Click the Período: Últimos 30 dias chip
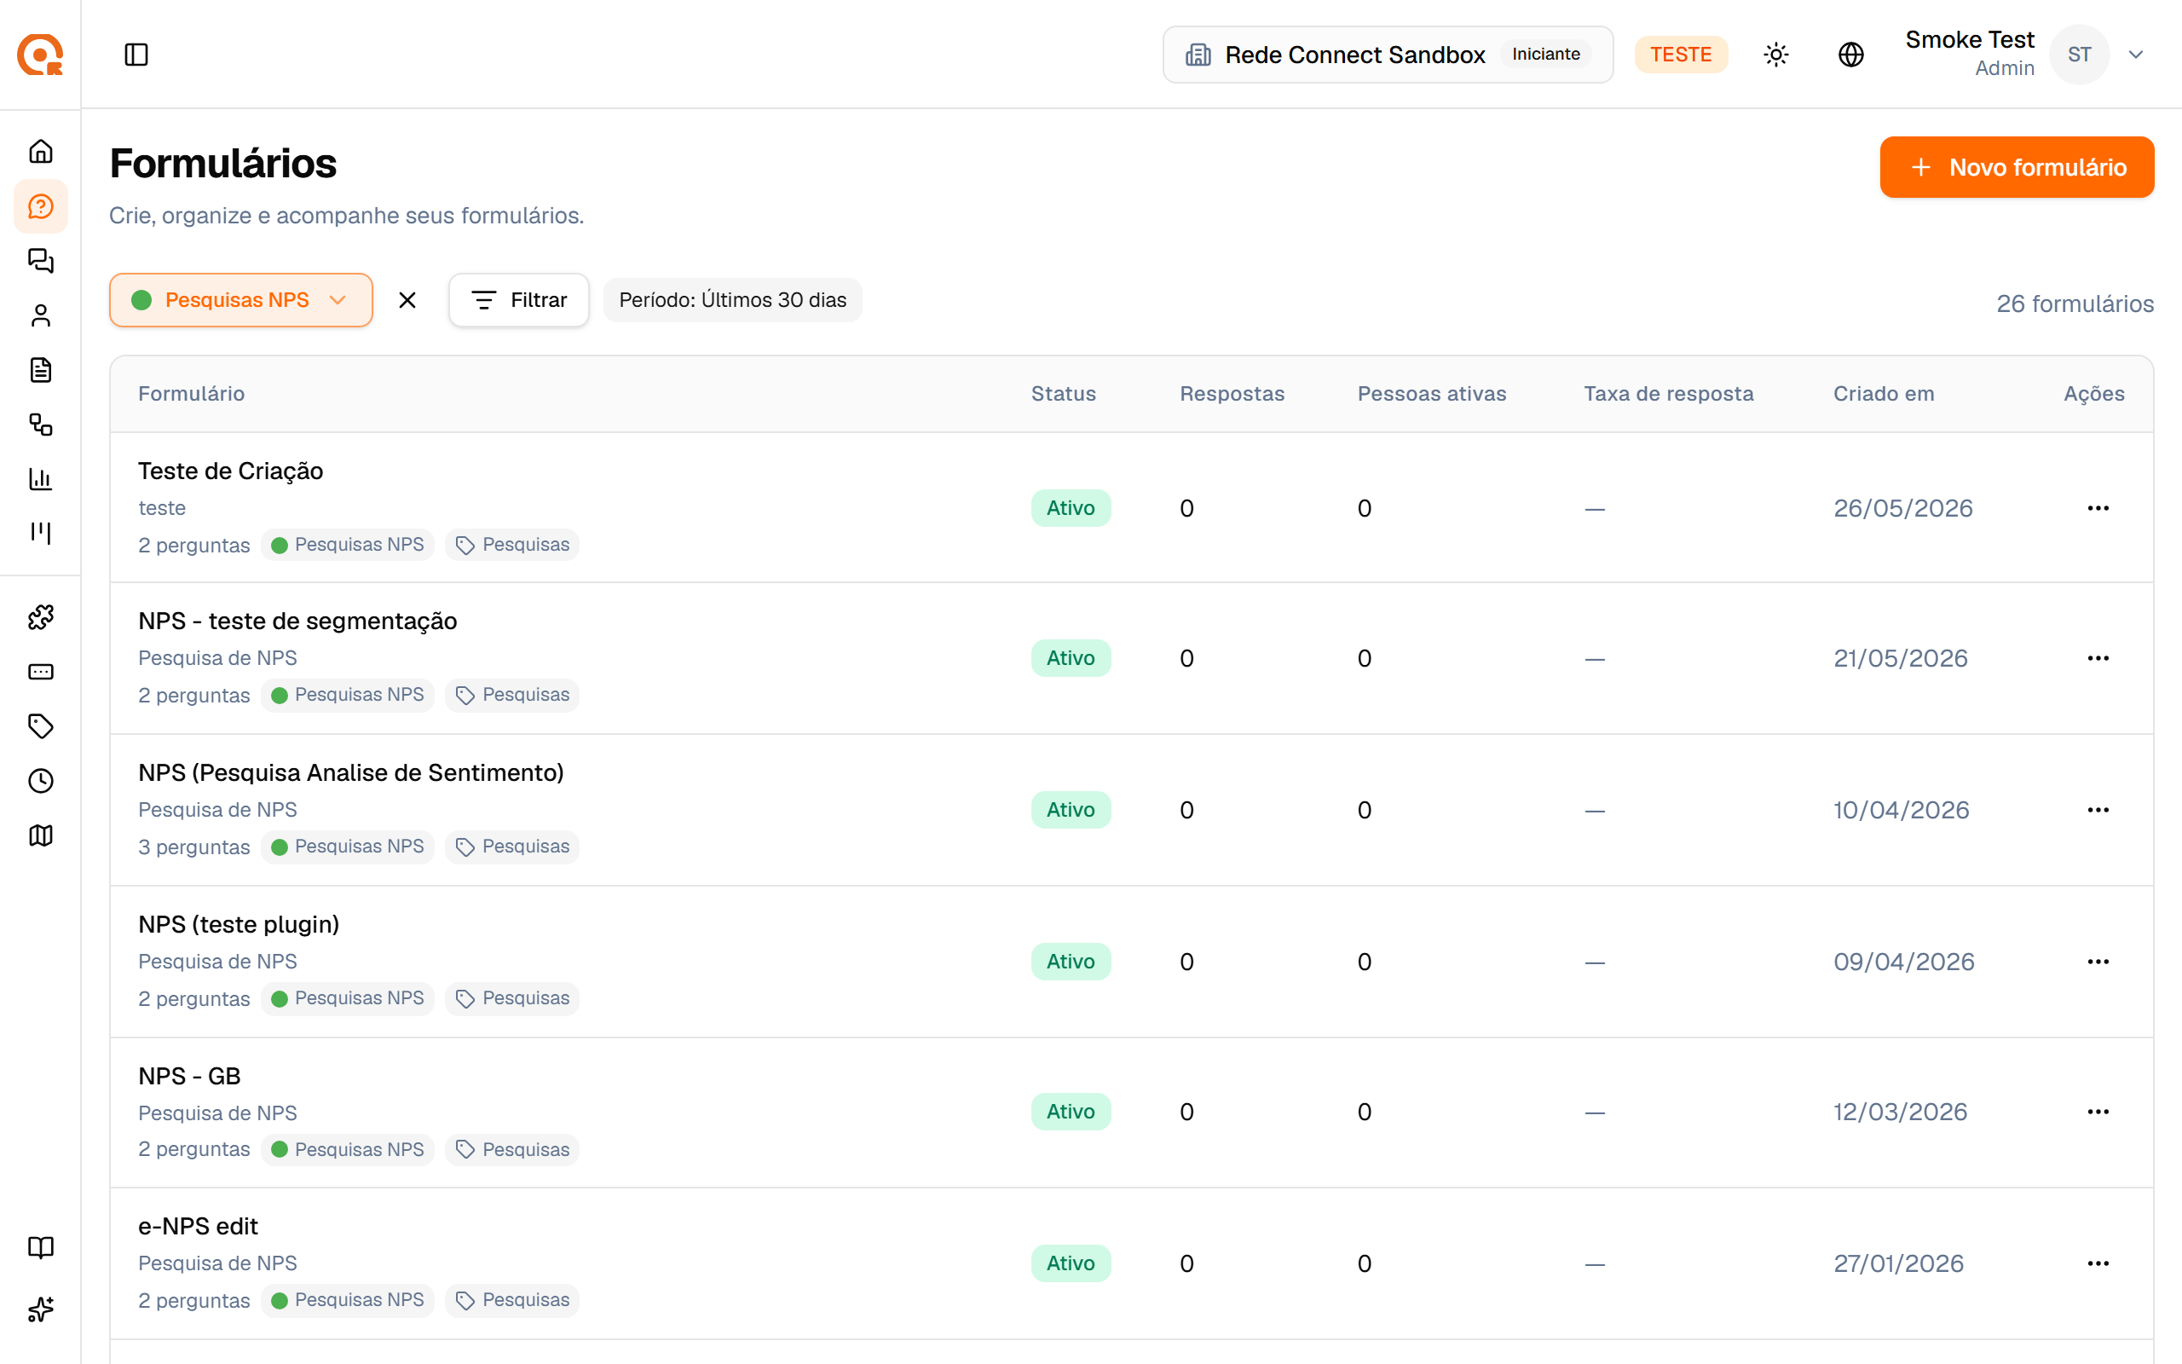Screen dimensions: 2182x1364 [x=732, y=299]
